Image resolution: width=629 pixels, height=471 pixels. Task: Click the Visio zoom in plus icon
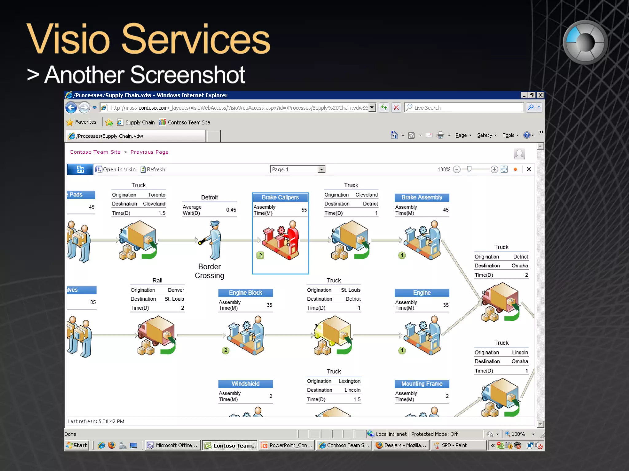pyautogui.click(x=494, y=169)
